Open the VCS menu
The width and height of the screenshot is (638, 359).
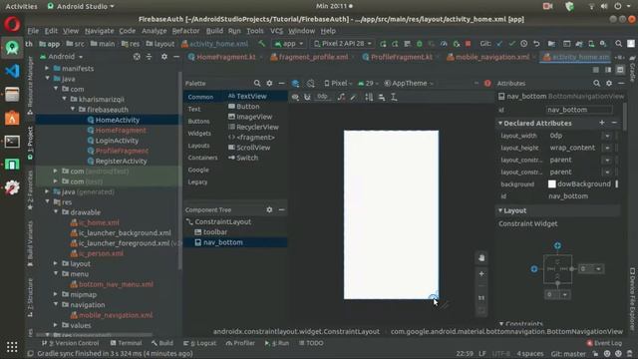pyautogui.click(x=276, y=31)
